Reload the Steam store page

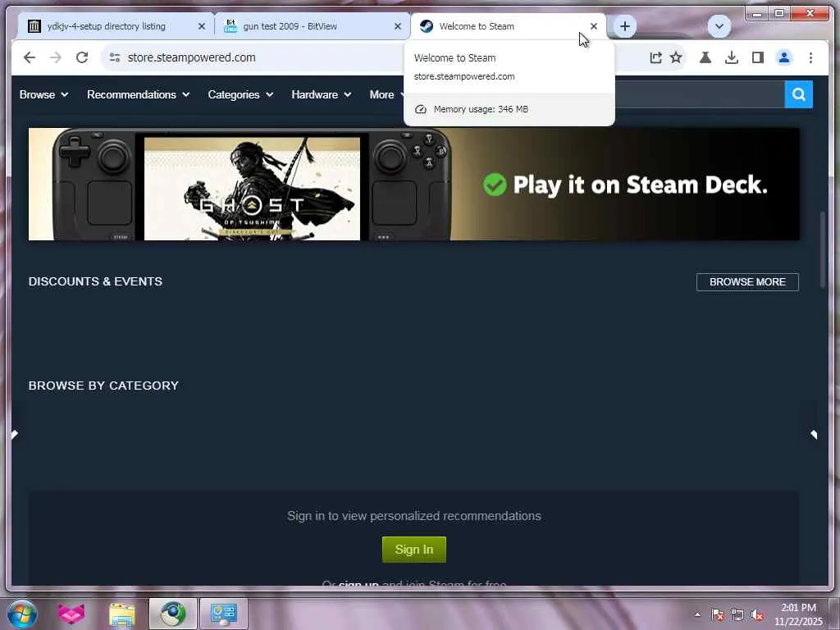pos(82,57)
